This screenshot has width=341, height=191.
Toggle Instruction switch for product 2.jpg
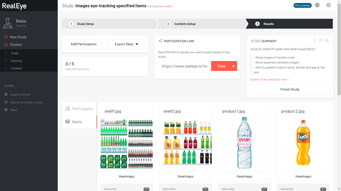point(323,189)
